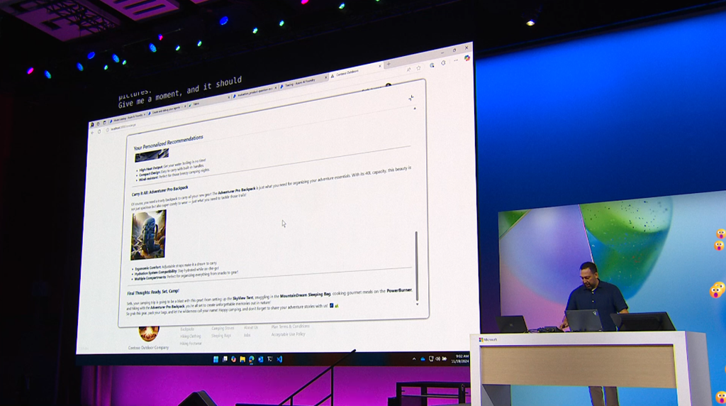The height and width of the screenshot is (406, 726).
Task: Collapse the recommendations dialog with shrink icon
Action: tap(411, 98)
